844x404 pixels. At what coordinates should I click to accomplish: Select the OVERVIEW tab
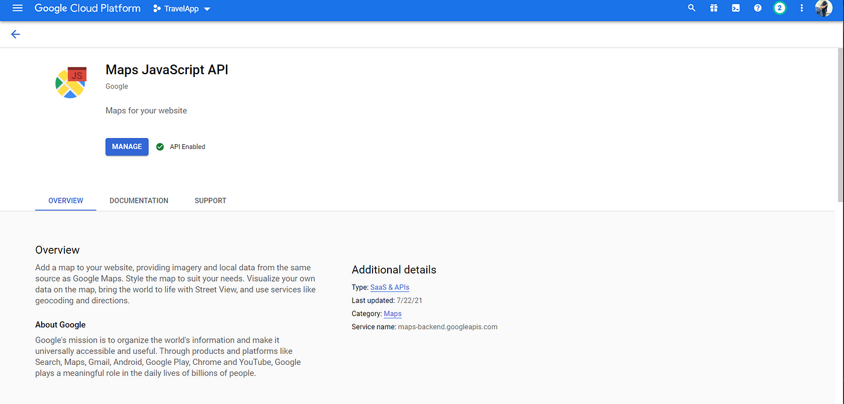coord(66,201)
